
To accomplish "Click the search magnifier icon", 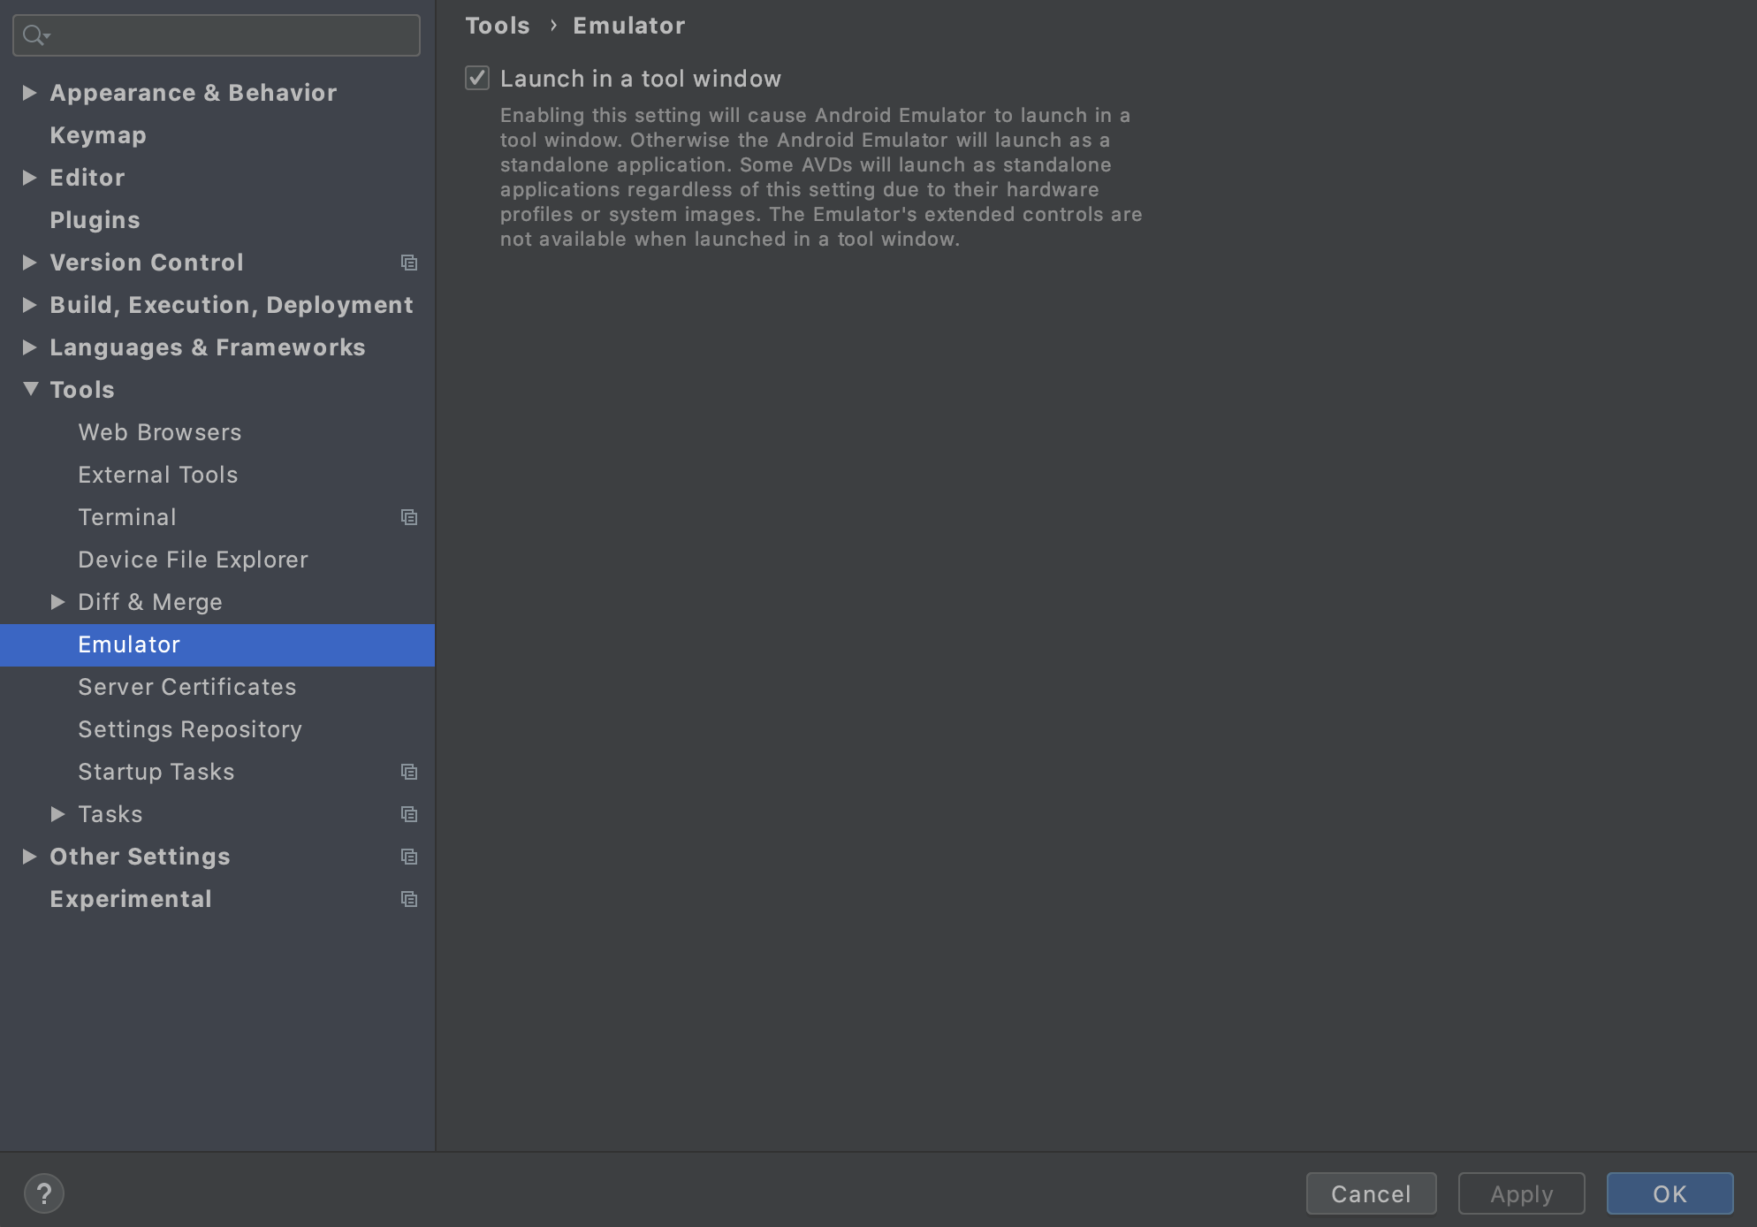I will coord(35,35).
